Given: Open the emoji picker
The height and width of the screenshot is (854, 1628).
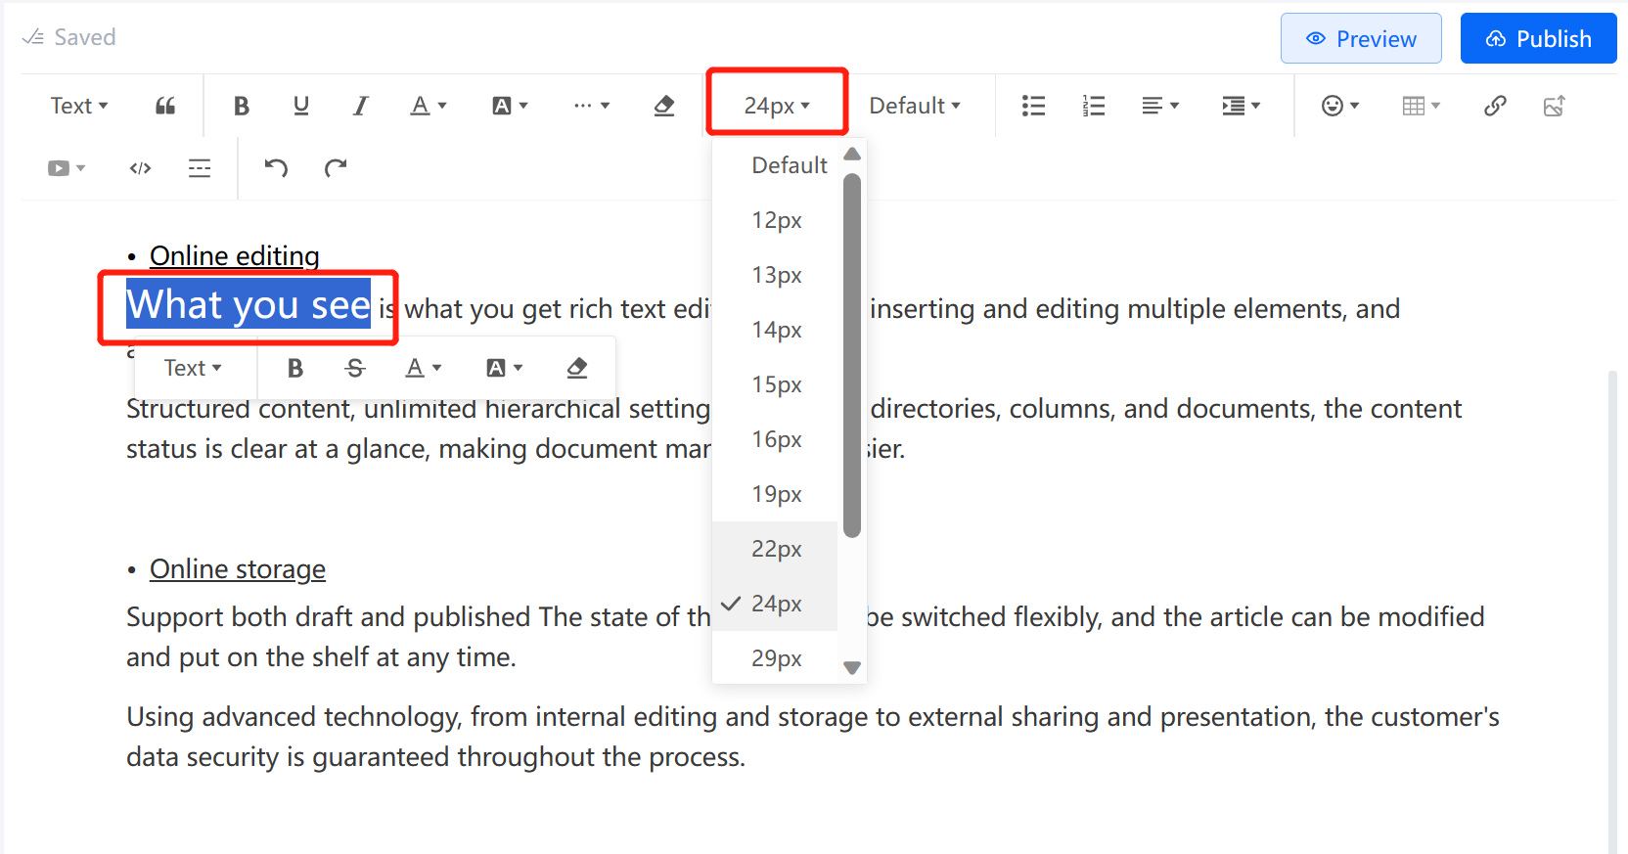Looking at the screenshot, I should tap(1340, 106).
